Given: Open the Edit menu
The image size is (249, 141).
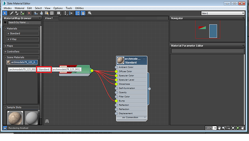Looking at the screenshot, I should click(x=30, y=8).
